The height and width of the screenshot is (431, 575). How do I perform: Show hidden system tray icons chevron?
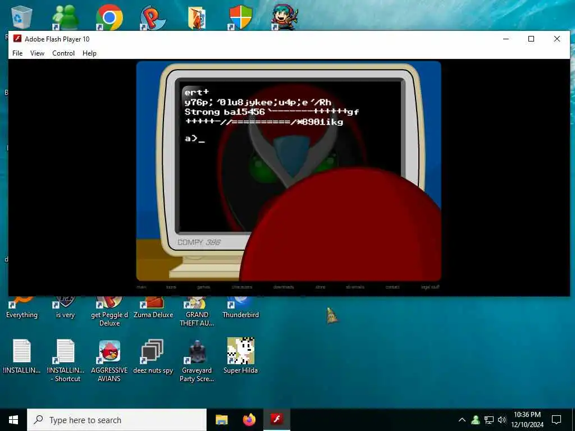point(462,420)
